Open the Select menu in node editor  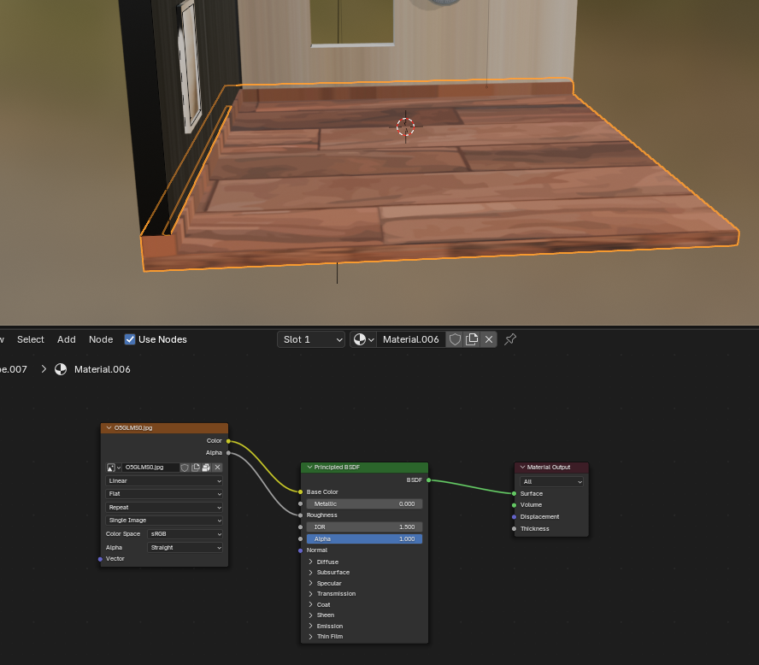[x=31, y=339]
